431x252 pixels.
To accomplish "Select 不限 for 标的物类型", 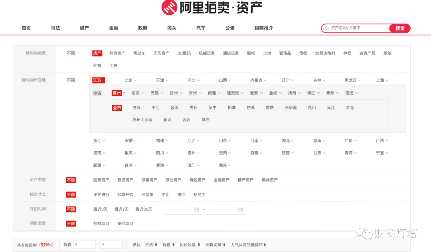I will 71,53.
